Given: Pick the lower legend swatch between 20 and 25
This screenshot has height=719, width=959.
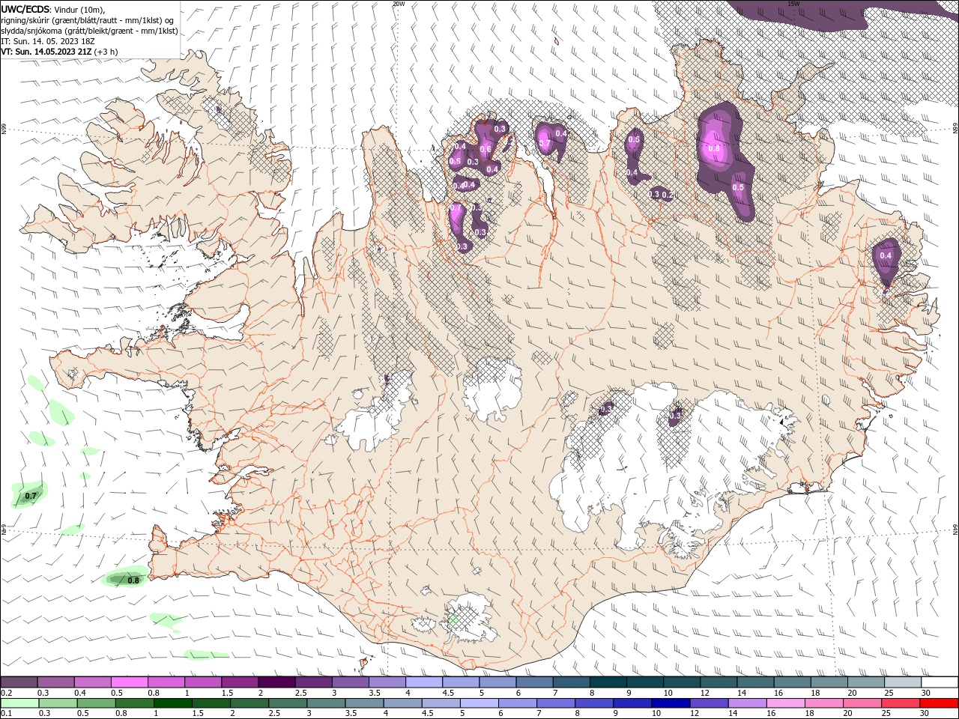Looking at the screenshot, I should 862,703.
